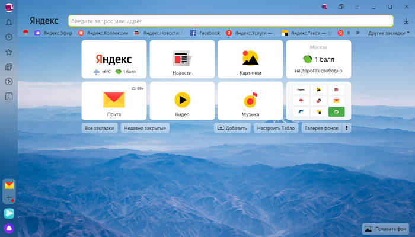Image resolution: width=415 pixels, height=237 pixels.
Task: Open the Яндекс.Коллекции bookmark
Action: 103,33
